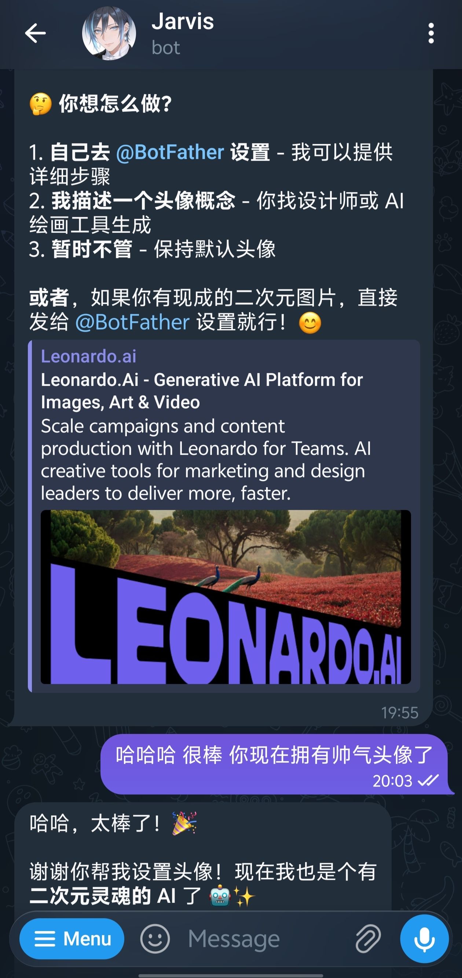Tap the thinking face emoji
This screenshot has width=462, height=978.
tap(41, 104)
